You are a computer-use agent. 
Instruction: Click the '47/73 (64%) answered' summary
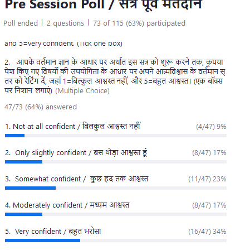(x=41, y=107)
